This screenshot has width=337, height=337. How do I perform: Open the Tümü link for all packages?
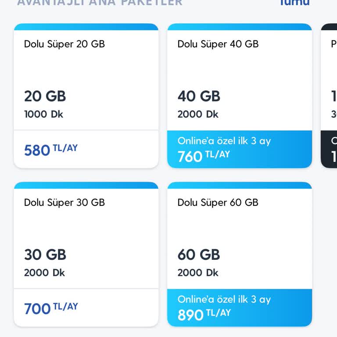point(294,3)
